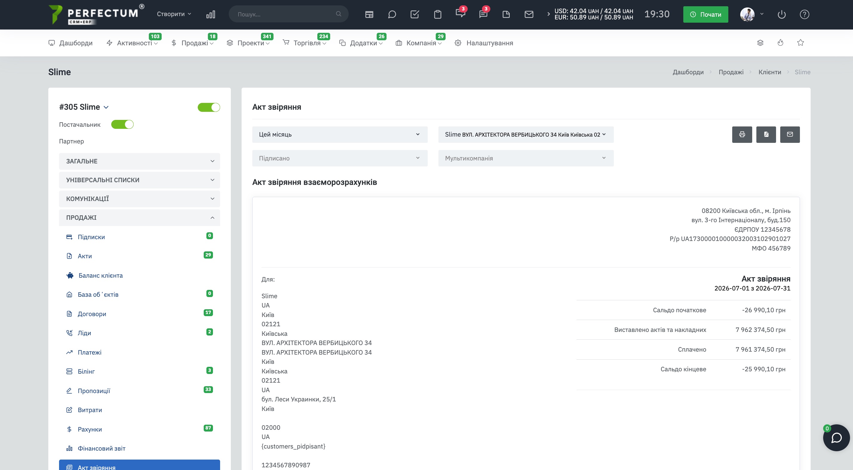This screenshot has height=470, width=853.
Task: Open the Продажі top menu
Action: pyautogui.click(x=192, y=43)
